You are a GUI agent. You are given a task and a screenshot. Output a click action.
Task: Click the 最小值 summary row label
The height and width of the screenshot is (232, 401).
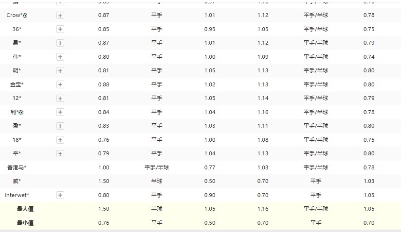click(25, 223)
